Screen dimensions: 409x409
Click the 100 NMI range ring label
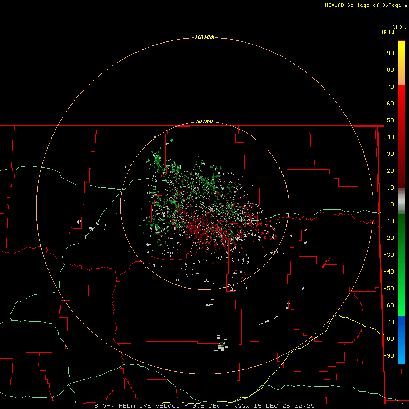[x=204, y=38]
